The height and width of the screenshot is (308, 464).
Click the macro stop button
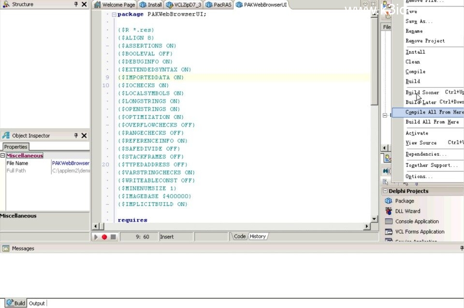click(113, 237)
